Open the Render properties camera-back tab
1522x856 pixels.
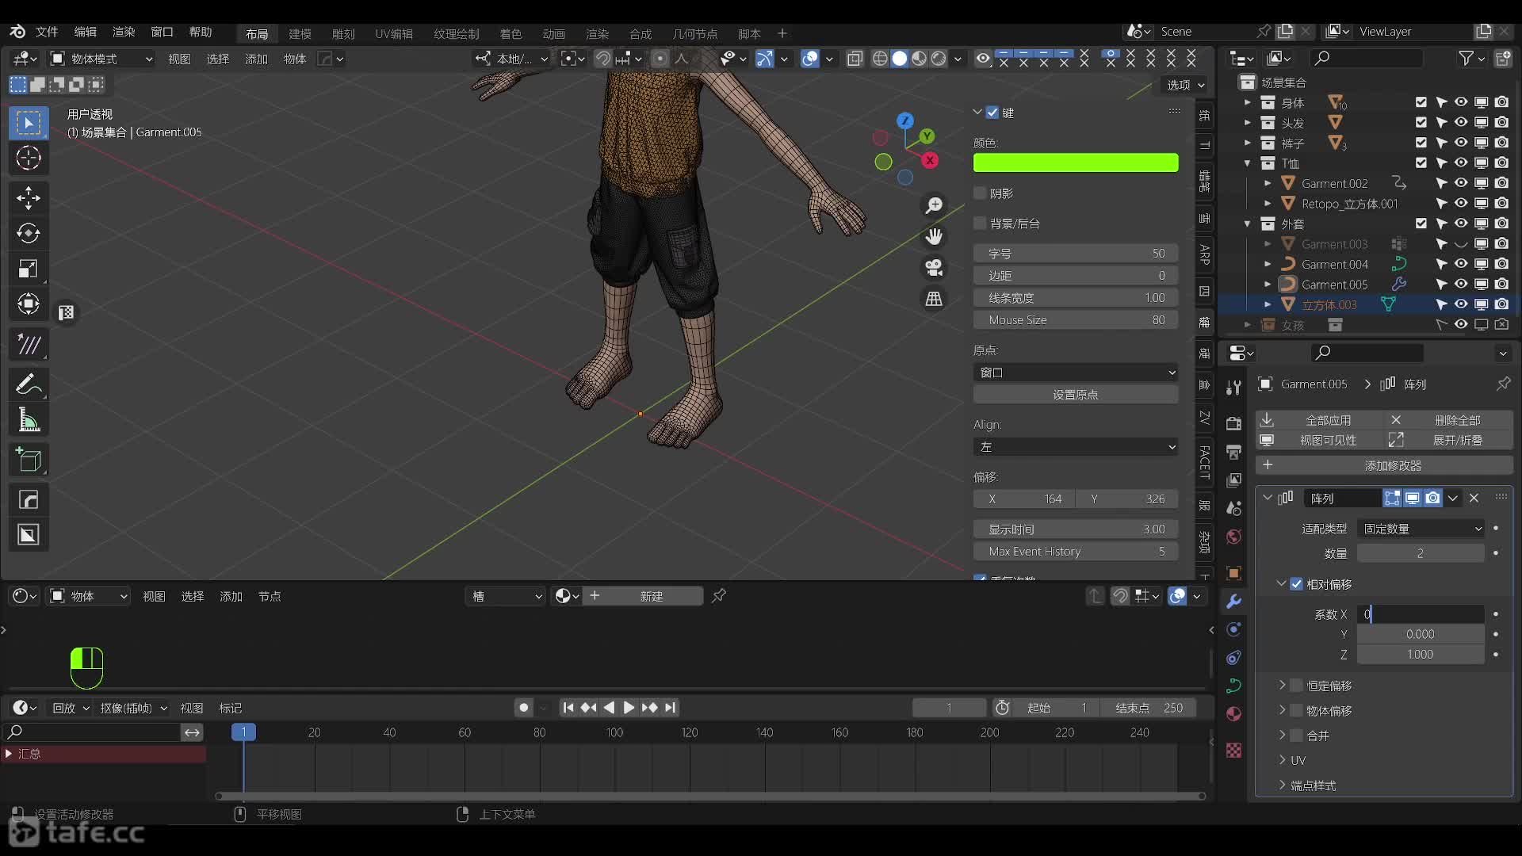click(x=1233, y=422)
